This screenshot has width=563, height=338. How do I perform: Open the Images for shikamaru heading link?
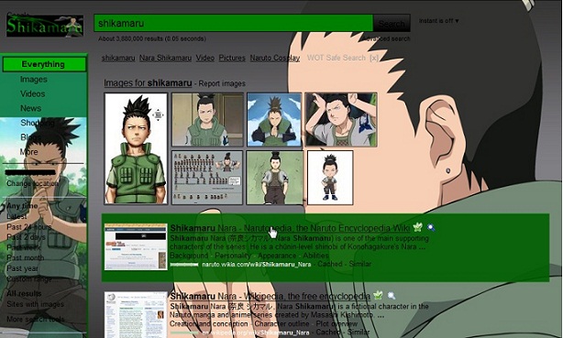[x=148, y=82]
